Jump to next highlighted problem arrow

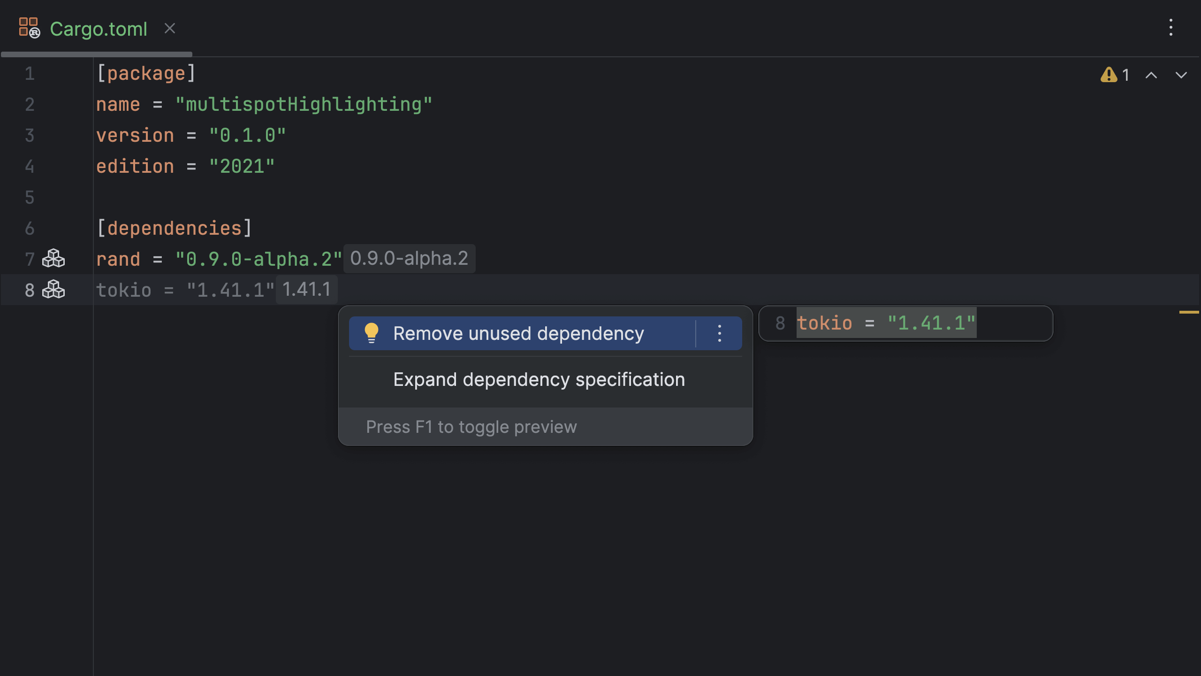click(x=1181, y=75)
